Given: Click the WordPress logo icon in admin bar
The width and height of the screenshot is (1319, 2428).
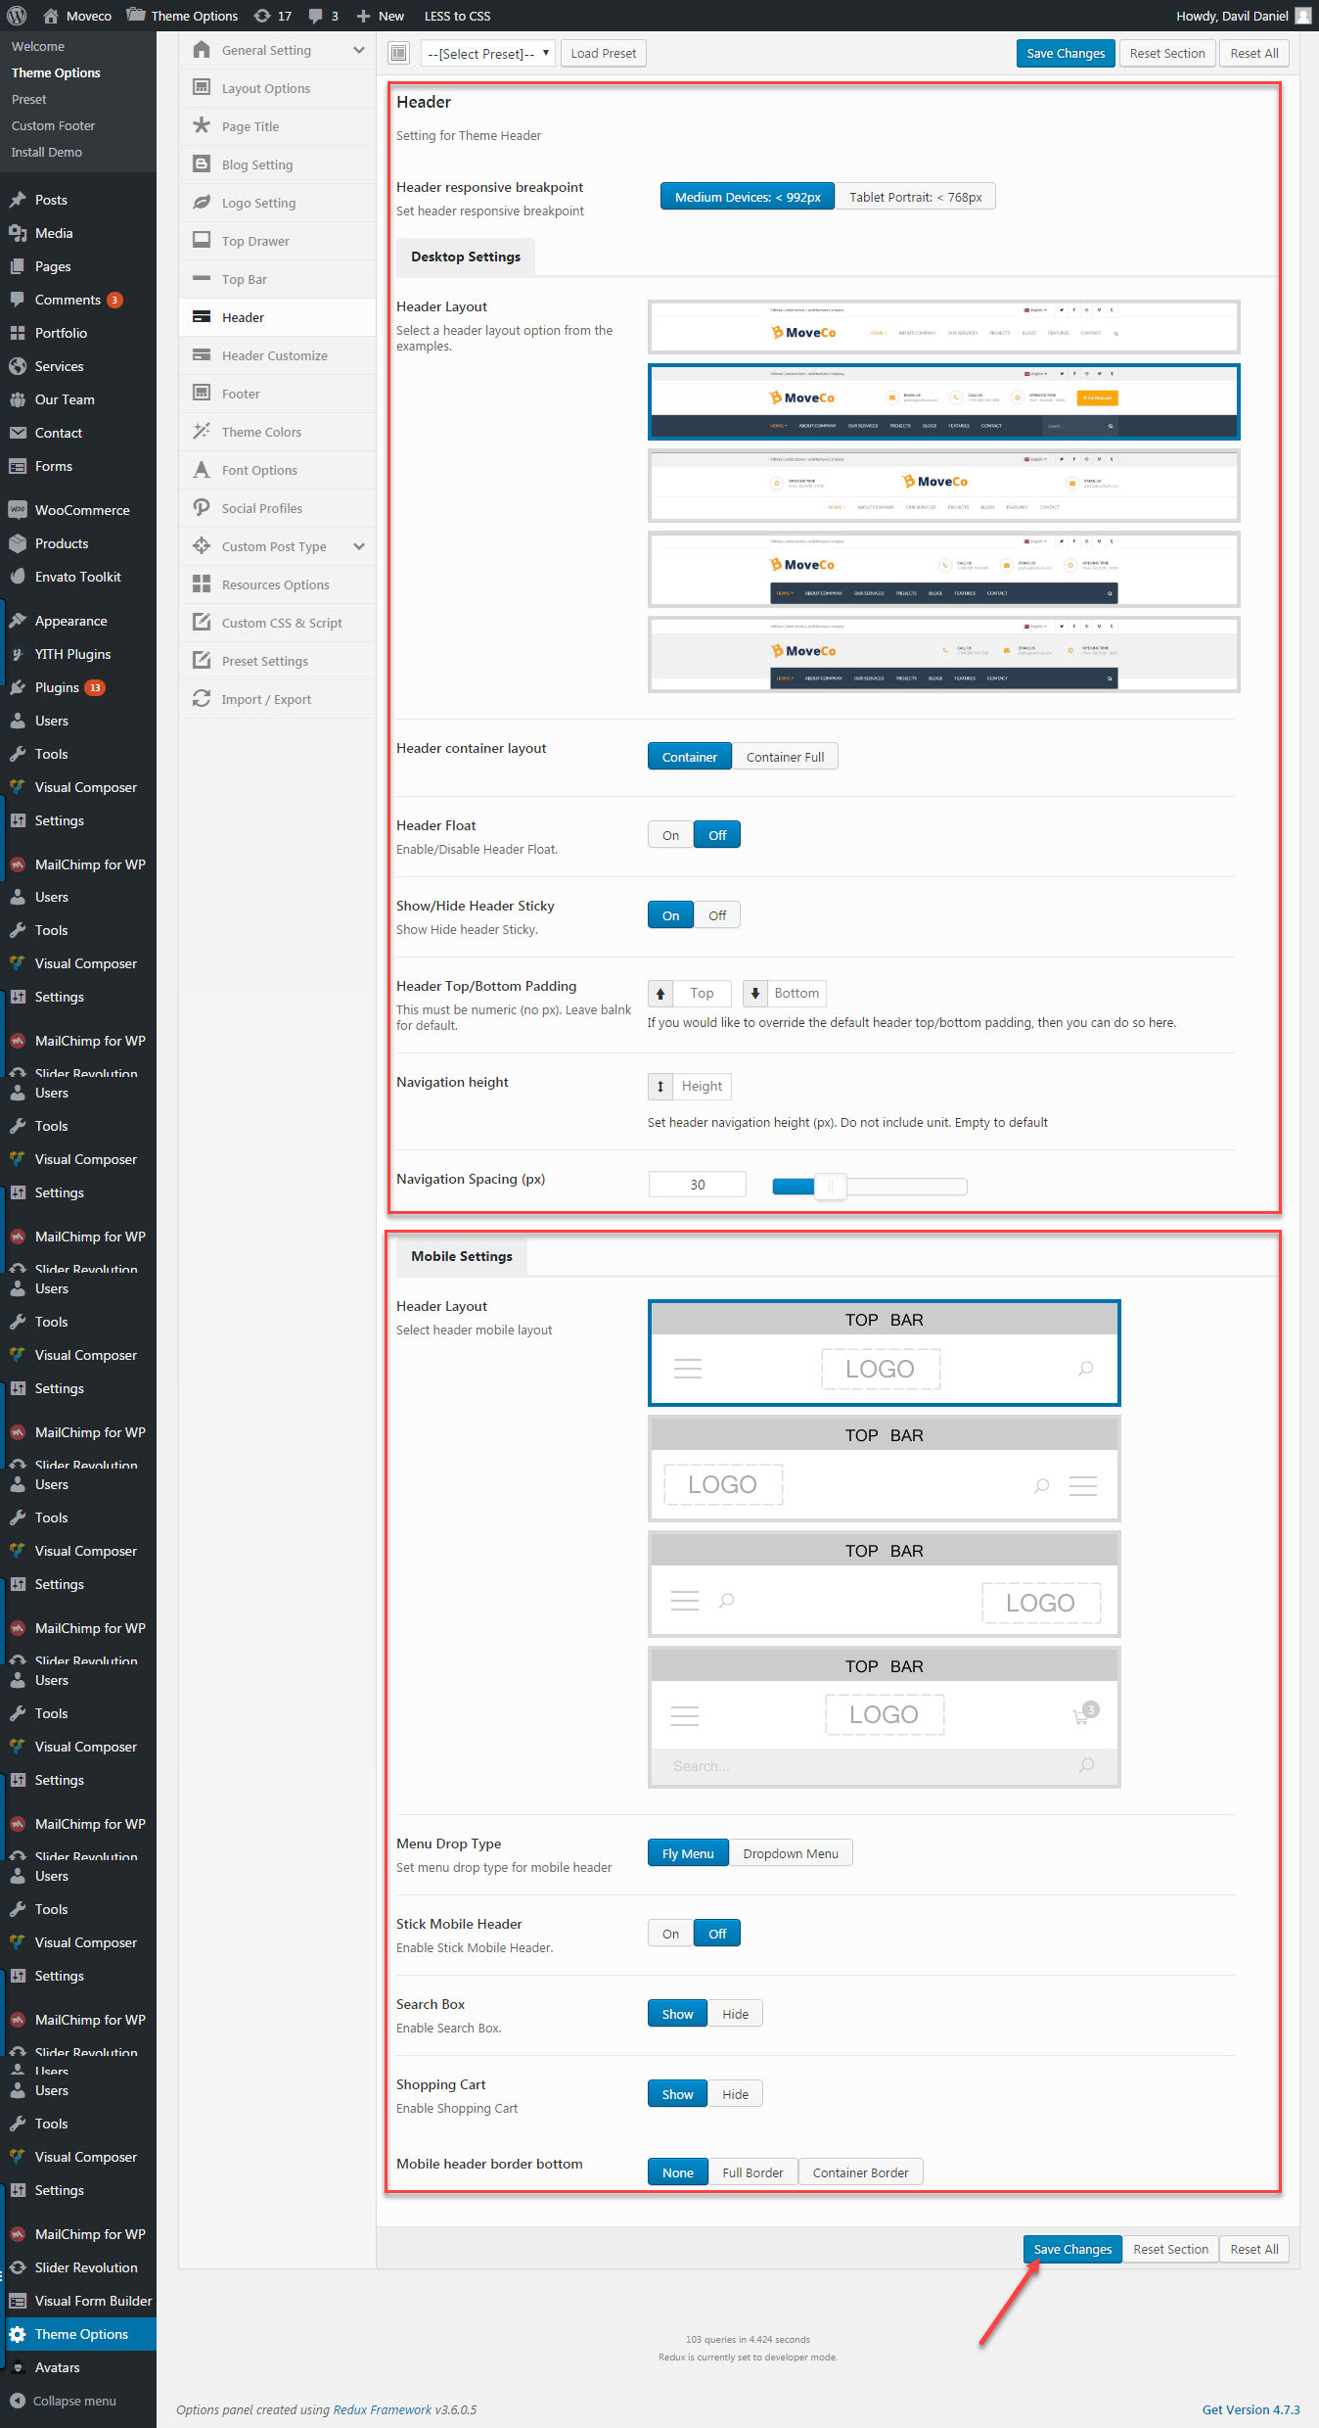Looking at the screenshot, I should [17, 16].
